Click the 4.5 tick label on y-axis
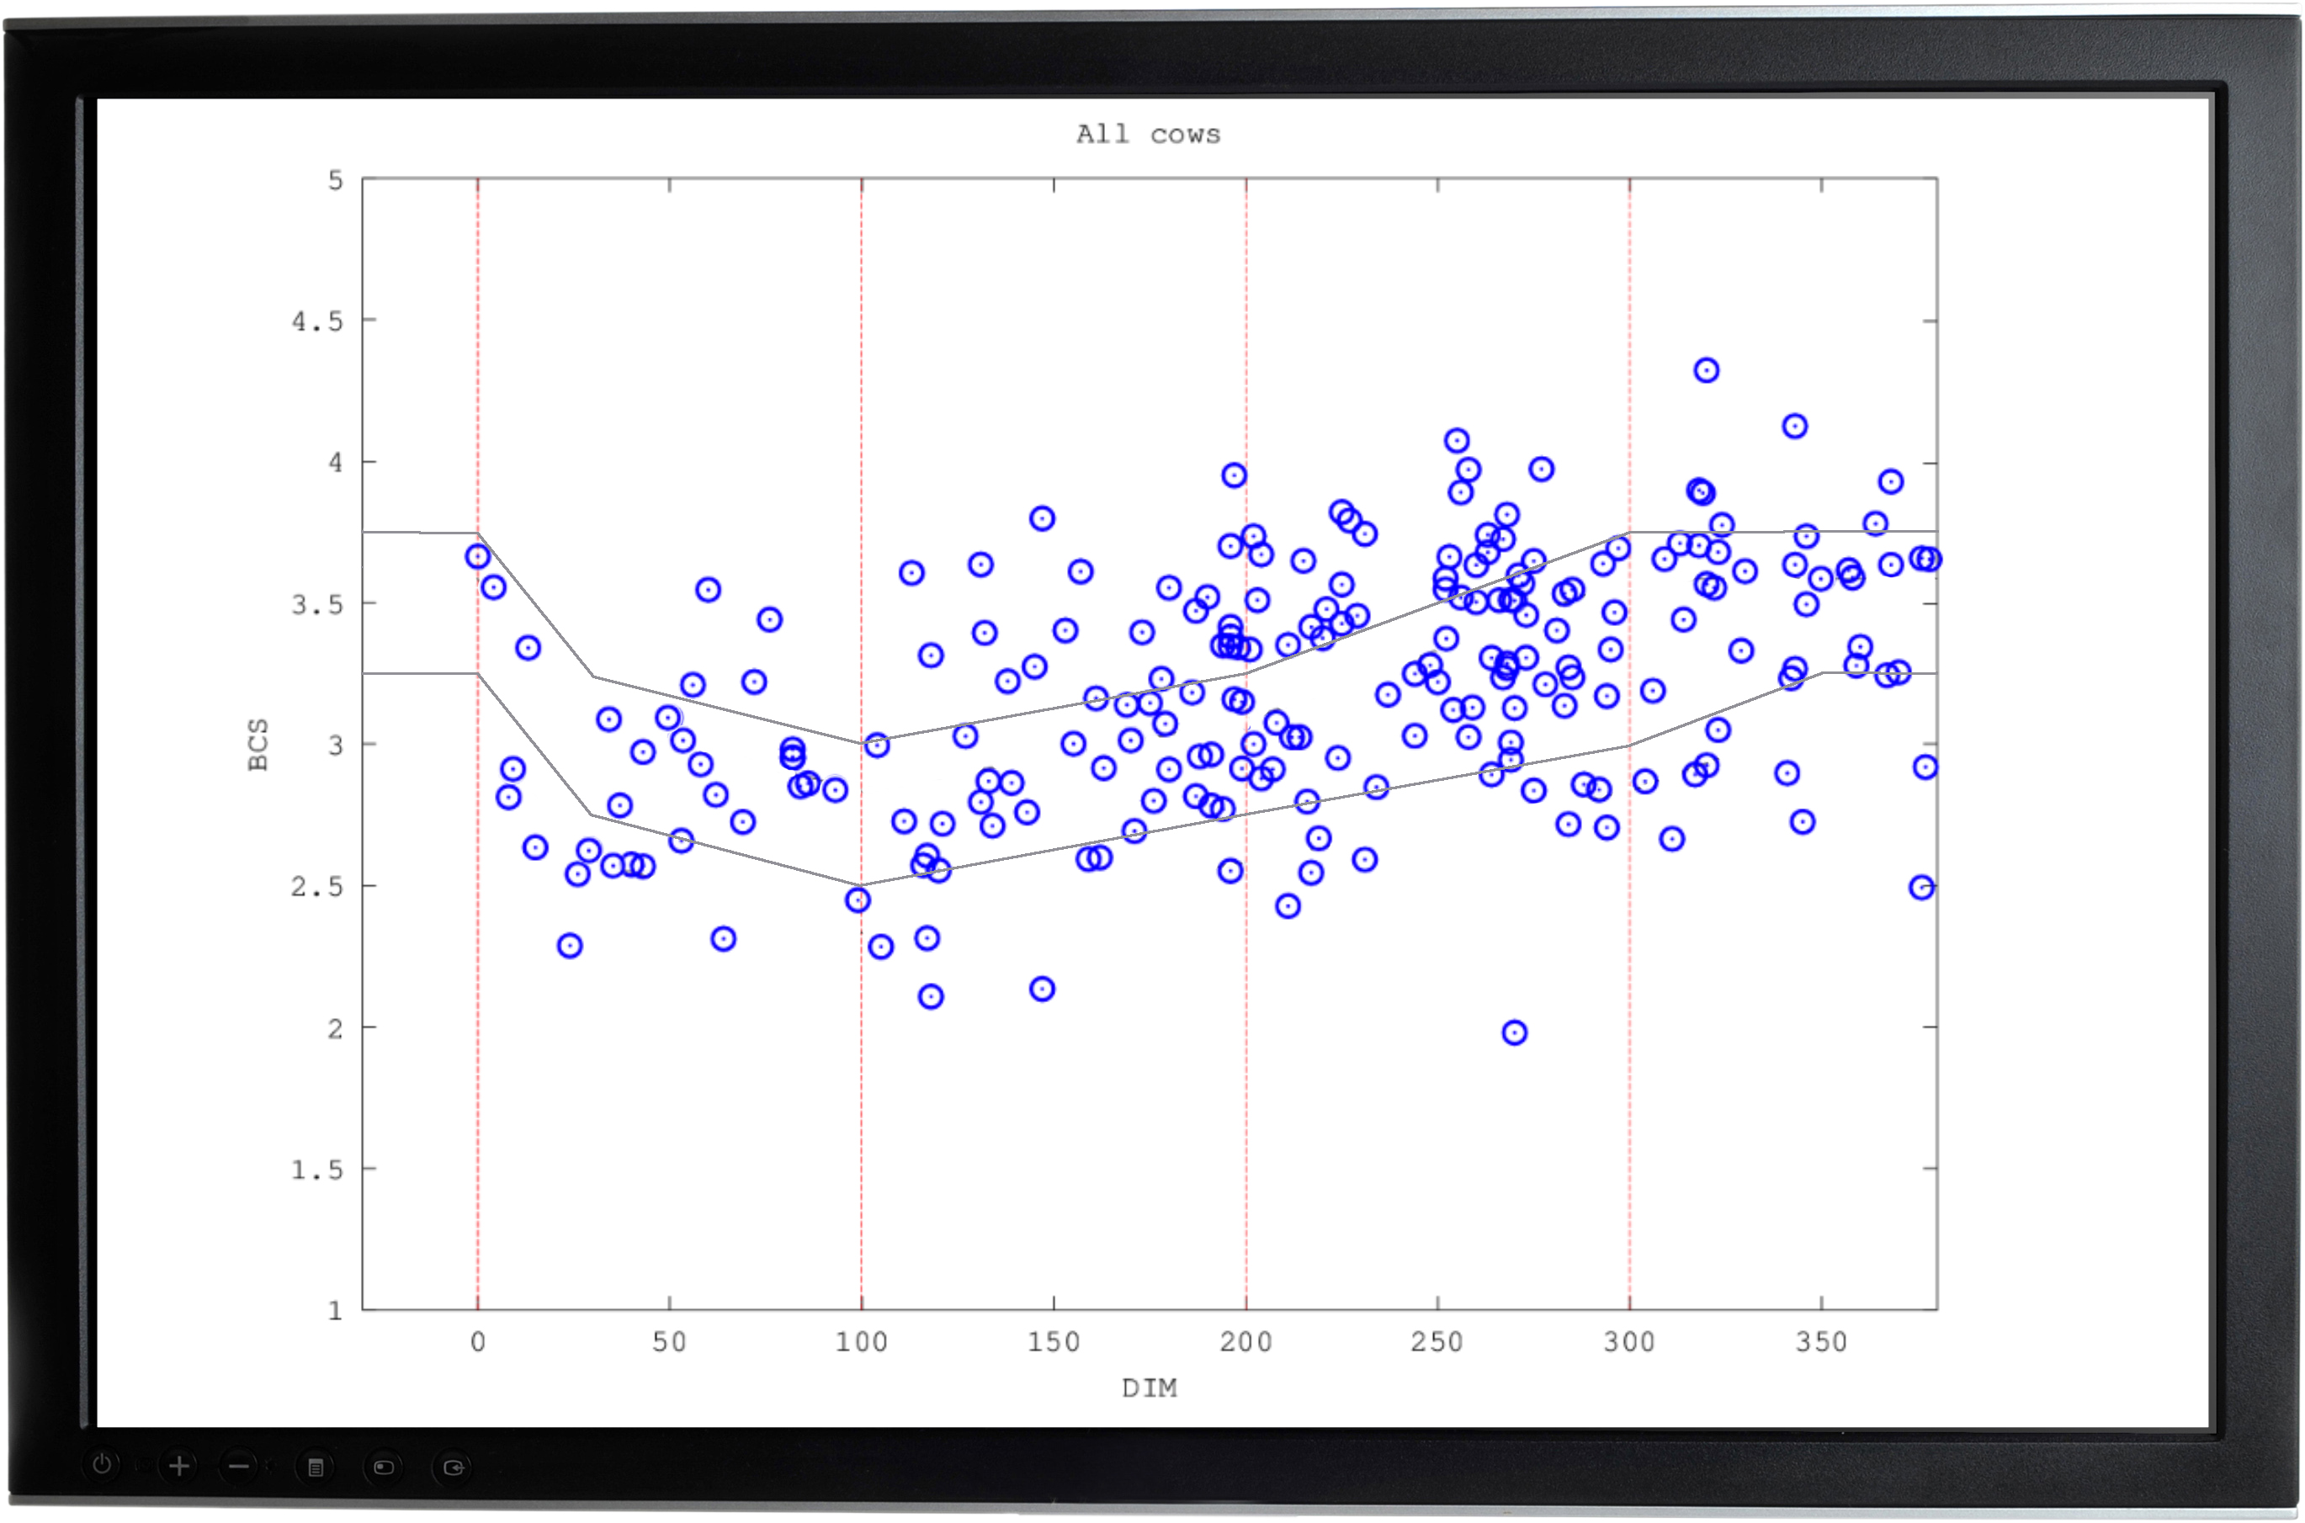 (317, 321)
